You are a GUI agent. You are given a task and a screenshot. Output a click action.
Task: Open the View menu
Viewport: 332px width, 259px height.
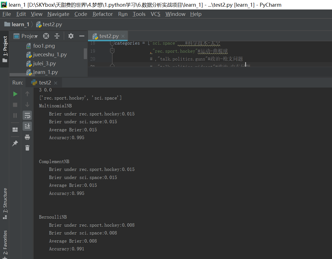[37, 14]
